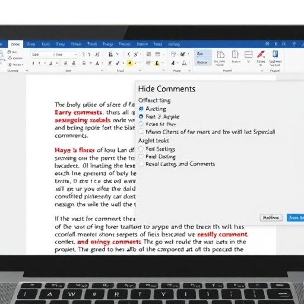Expand the dropdown arrow beside yellow highlighter
Viewport: 304px width, 304px height.
coord(135,64)
